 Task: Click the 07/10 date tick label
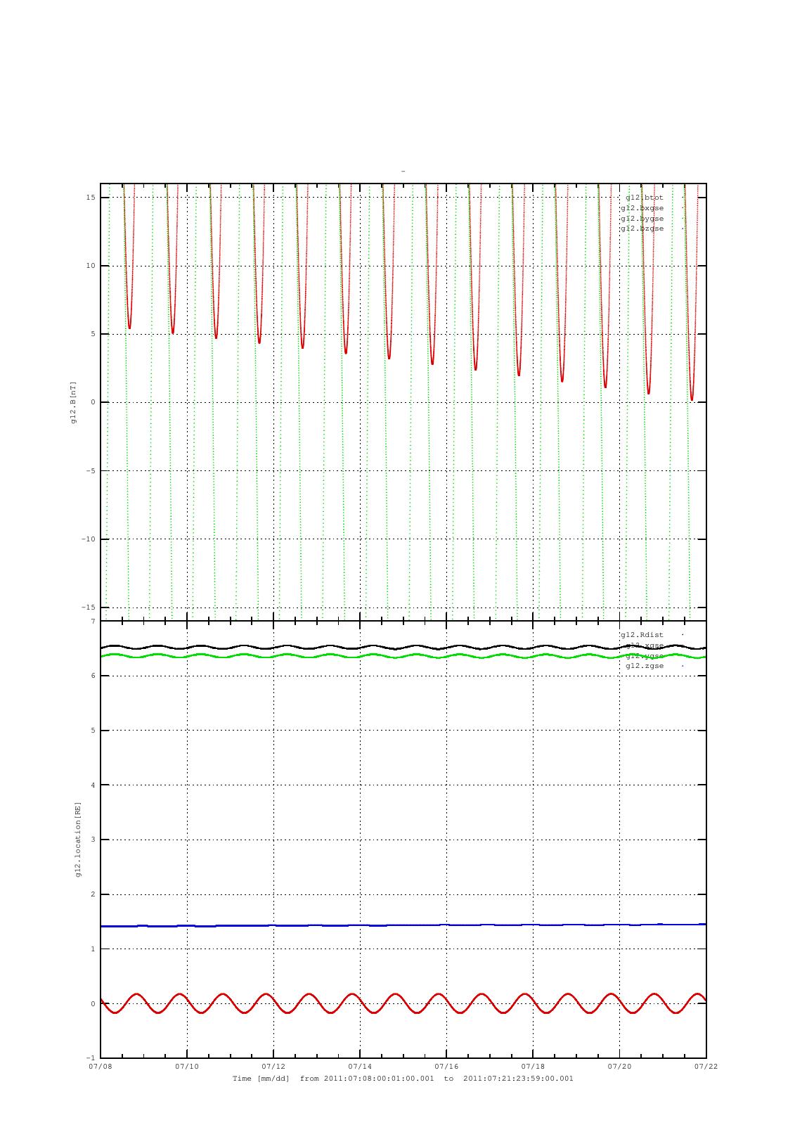point(187,1067)
